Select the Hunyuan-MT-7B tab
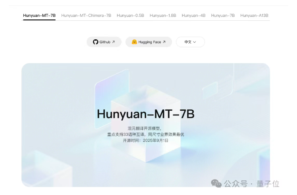The width and height of the screenshot is (297, 195). (x=39, y=16)
